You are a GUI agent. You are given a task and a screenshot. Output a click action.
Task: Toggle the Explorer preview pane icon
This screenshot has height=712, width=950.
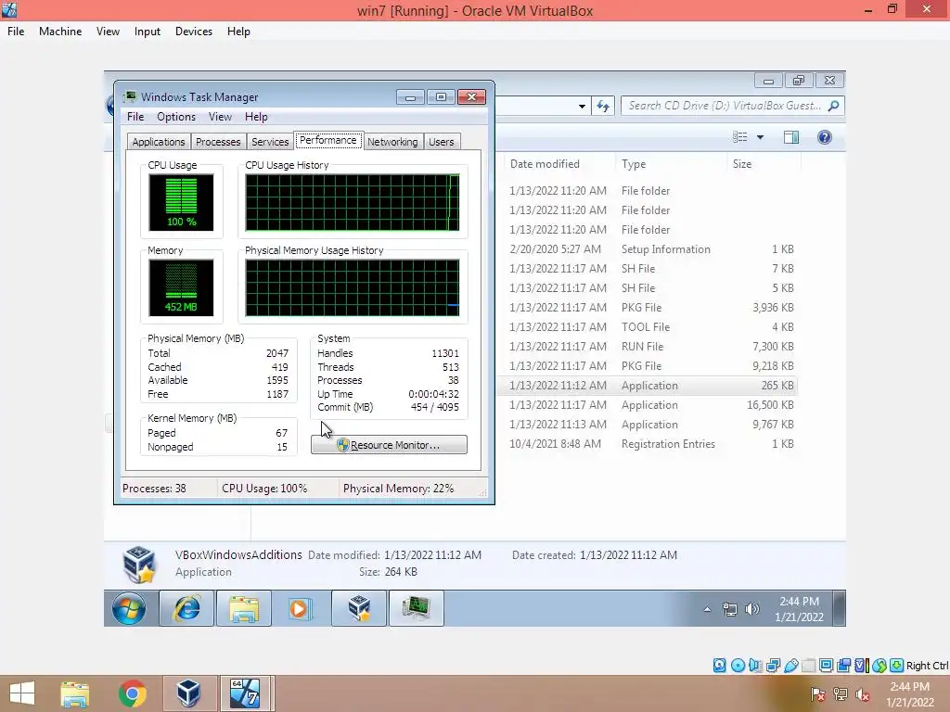pyautogui.click(x=791, y=137)
